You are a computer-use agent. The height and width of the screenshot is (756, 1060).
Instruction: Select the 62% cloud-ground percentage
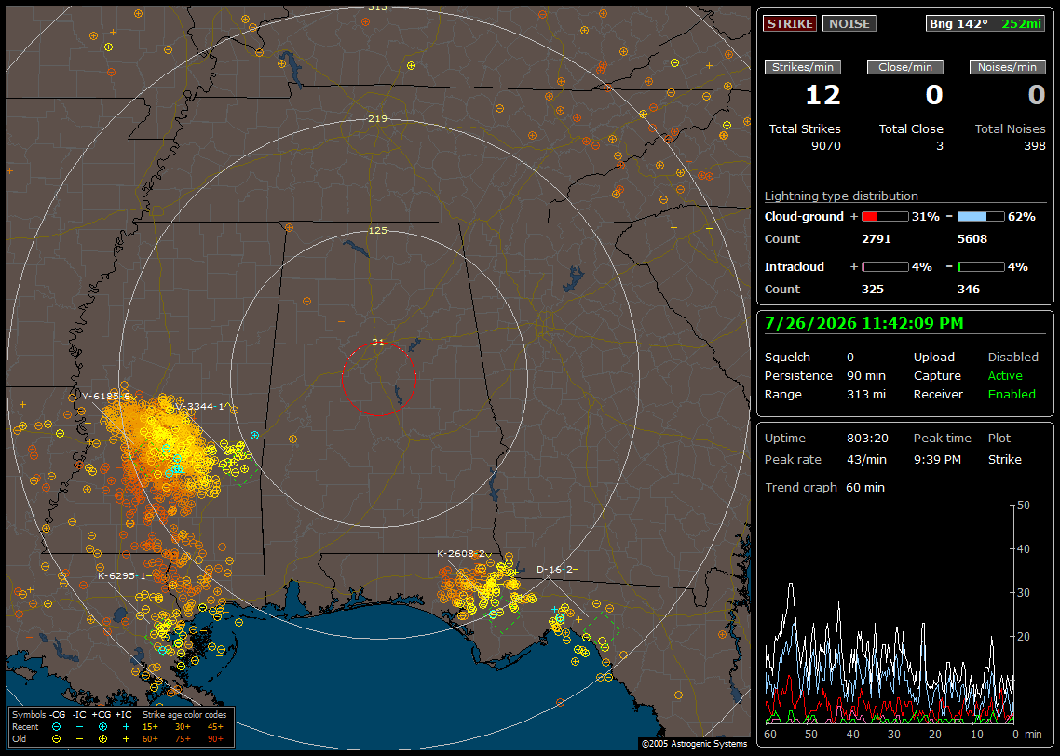click(1022, 217)
